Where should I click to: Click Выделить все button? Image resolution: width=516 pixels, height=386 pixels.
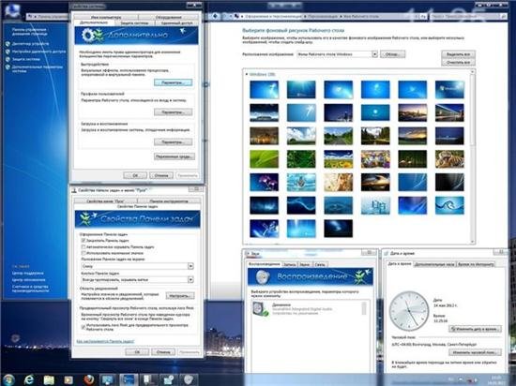pos(458,54)
